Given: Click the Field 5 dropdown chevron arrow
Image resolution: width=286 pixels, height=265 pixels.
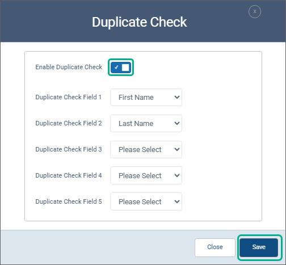Looking at the screenshot, I should [177, 201].
